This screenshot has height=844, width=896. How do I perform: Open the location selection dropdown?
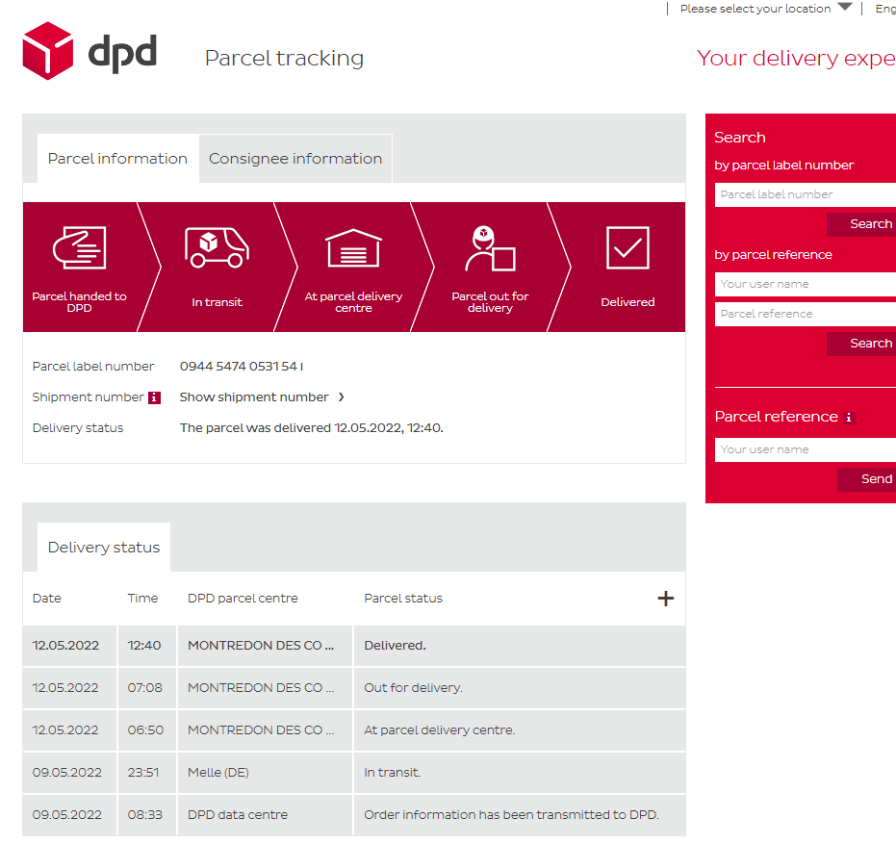(844, 8)
